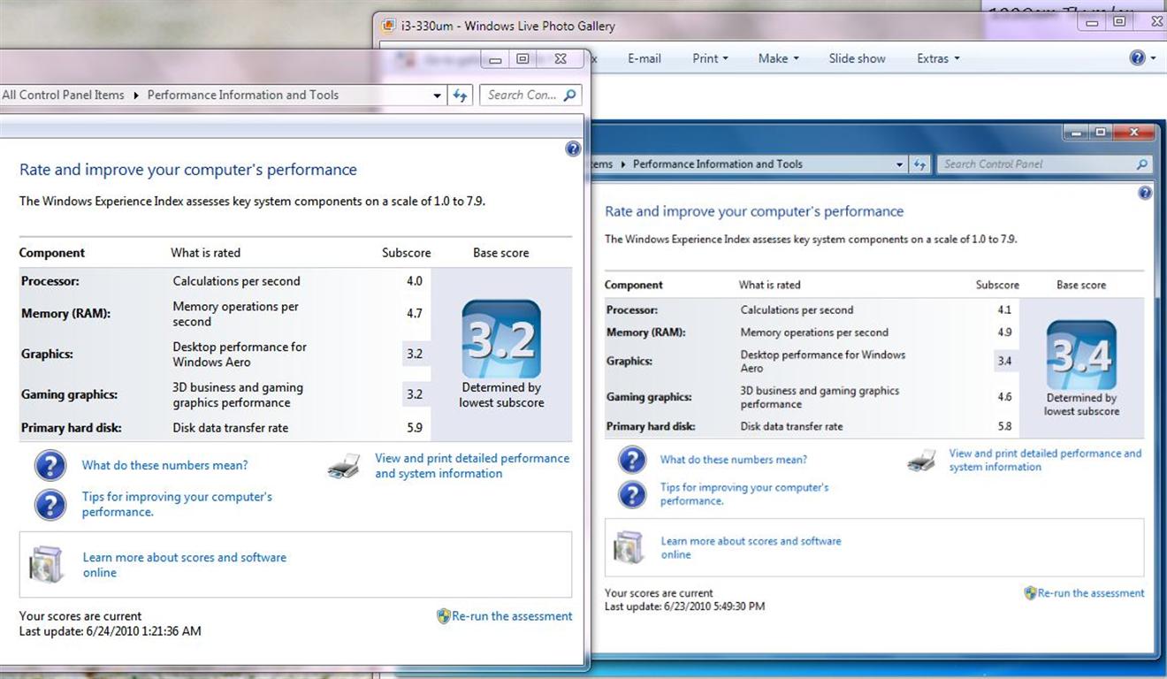Screen dimensions: 1167x679
Task: Click the refresh button in the right window's address bar
Action: (920, 164)
